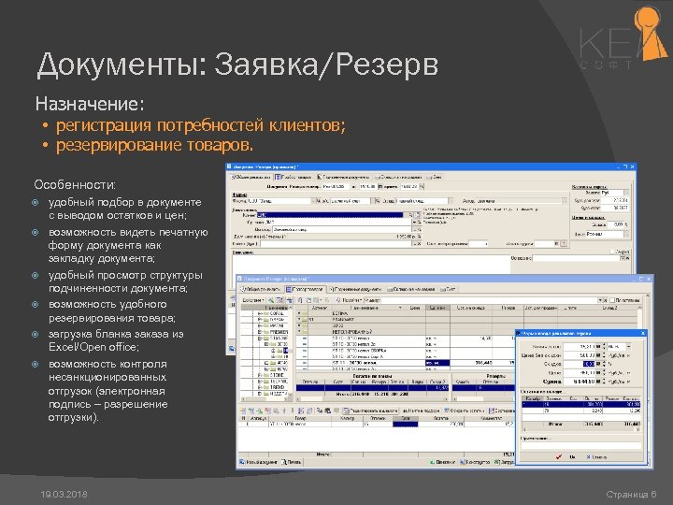Click the Наименование column header
The image size is (673, 505).
pyautogui.click(x=365, y=308)
